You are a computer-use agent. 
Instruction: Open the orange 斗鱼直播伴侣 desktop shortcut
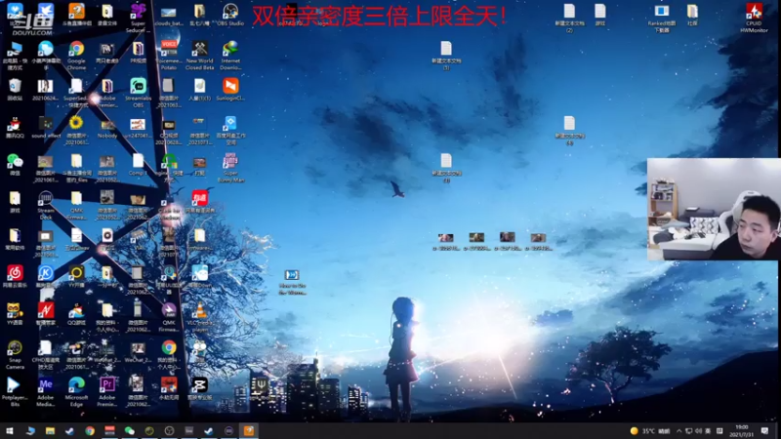(76, 15)
